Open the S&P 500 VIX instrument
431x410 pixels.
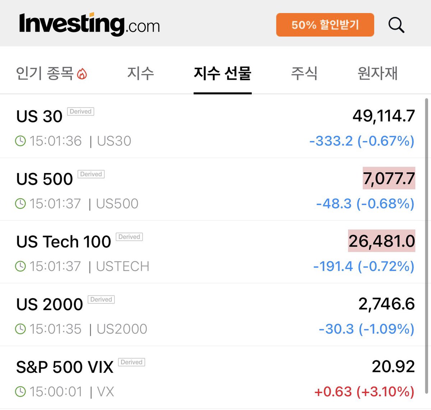point(65,367)
